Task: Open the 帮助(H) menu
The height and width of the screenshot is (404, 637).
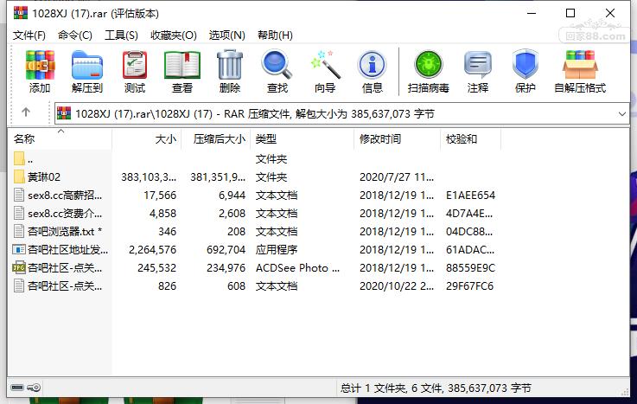Action: coord(275,35)
